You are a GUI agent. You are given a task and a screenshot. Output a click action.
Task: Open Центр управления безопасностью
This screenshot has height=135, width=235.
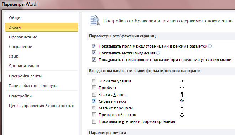pyautogui.click(x=42, y=106)
